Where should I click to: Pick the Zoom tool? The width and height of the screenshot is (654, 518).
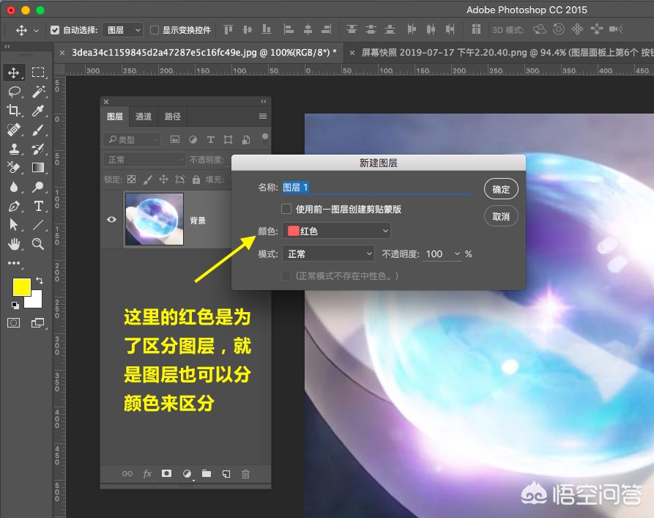click(38, 245)
